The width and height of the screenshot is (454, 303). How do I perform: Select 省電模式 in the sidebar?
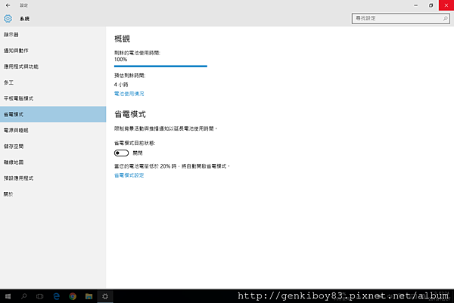click(53, 114)
